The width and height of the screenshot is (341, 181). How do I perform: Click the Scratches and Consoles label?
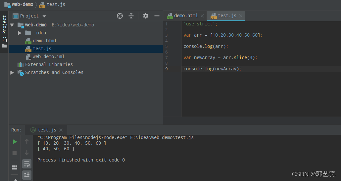pyautogui.click(x=54, y=72)
